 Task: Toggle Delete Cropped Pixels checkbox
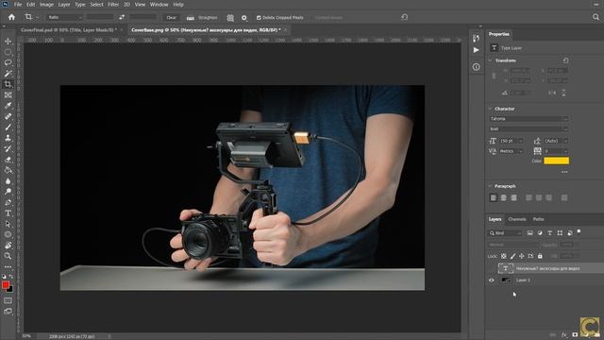pos(259,18)
